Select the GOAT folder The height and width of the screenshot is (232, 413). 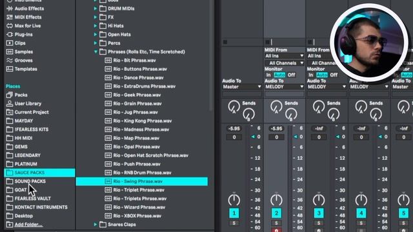(16, 190)
